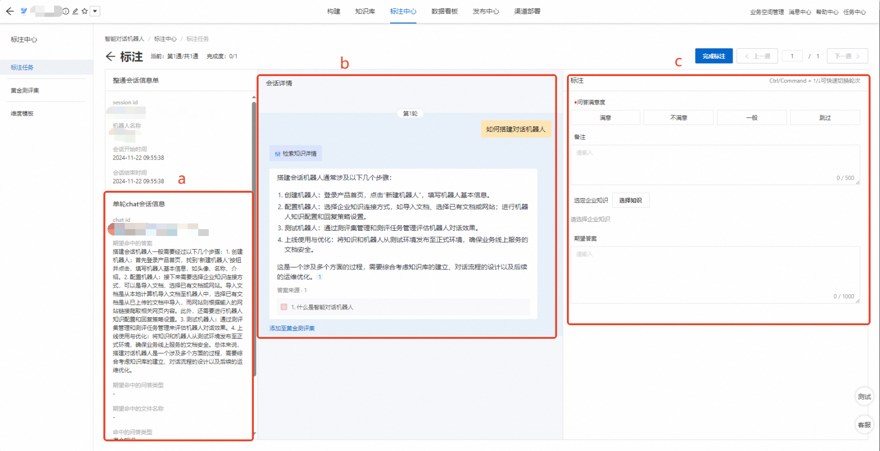The height and width of the screenshot is (451, 880).
Task: Open 帮助中心 in the header
Action: (827, 12)
